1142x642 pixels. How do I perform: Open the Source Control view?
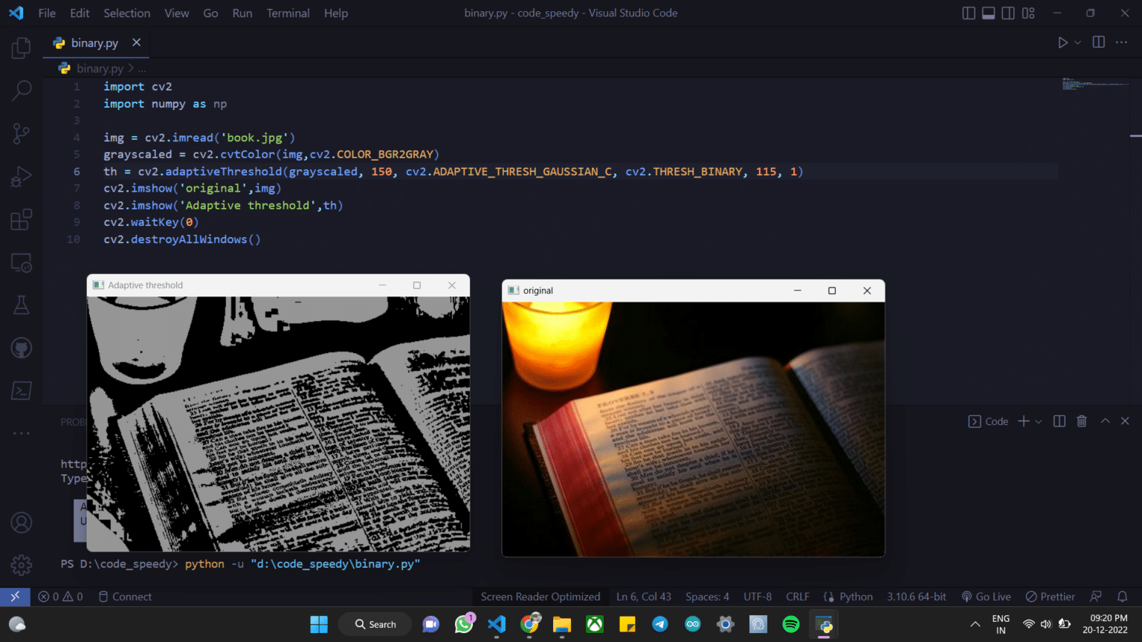pos(21,134)
